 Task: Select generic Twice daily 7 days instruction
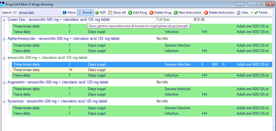142,75
